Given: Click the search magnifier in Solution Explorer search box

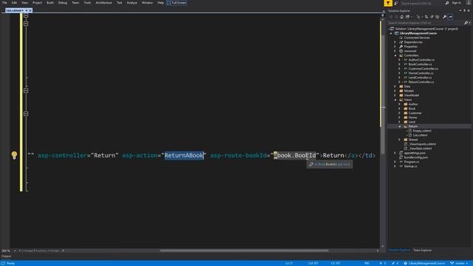Looking at the screenshot, I should point(466,23).
